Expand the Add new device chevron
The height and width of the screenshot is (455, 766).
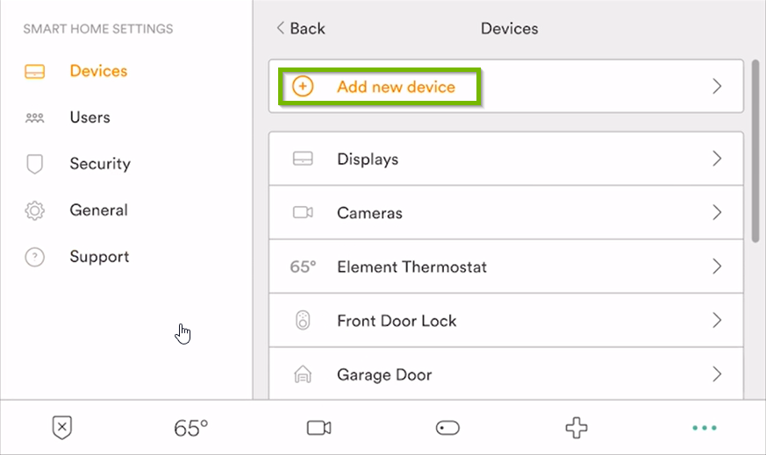[x=717, y=87]
